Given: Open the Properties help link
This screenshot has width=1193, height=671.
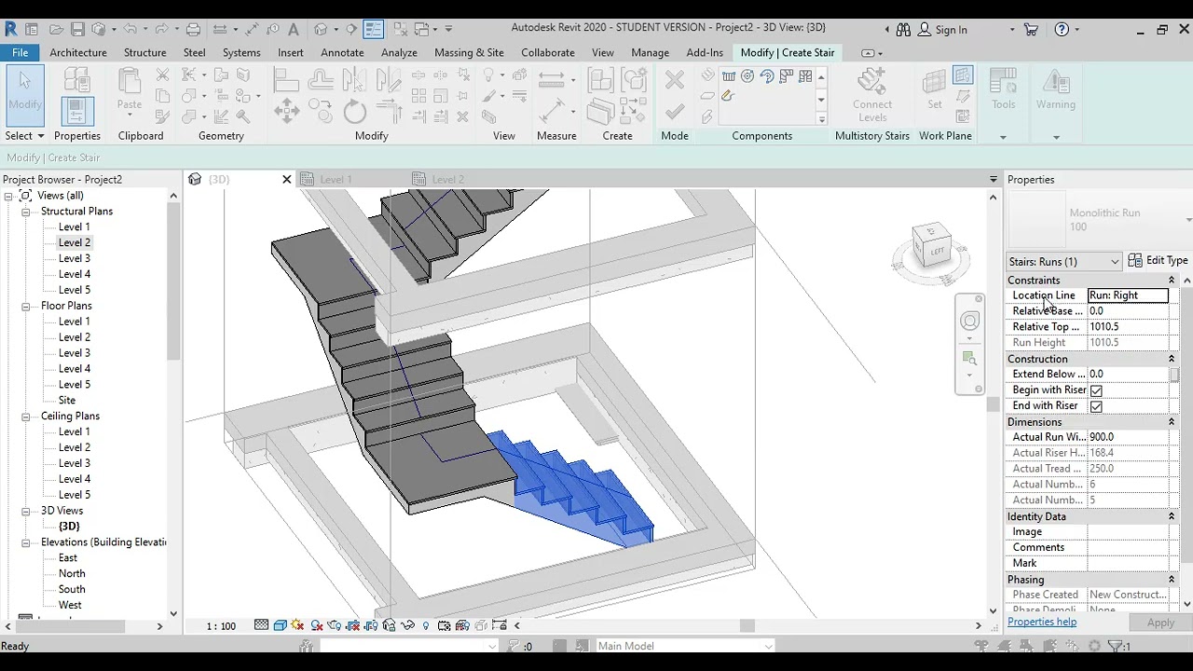Looking at the screenshot, I should 1042,622.
